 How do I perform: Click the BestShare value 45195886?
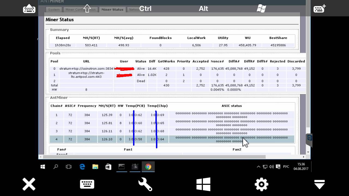[278, 45]
